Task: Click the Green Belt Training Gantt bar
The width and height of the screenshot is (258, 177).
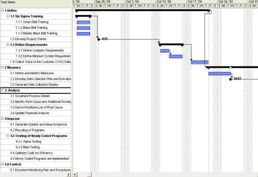Action: tap(84, 22)
